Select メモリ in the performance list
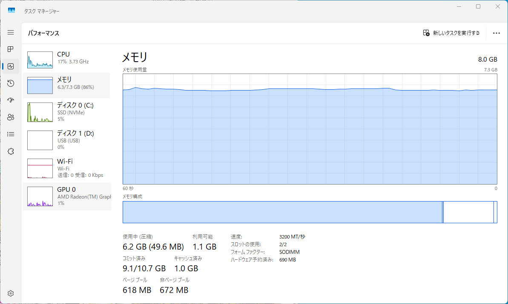 coord(67,85)
